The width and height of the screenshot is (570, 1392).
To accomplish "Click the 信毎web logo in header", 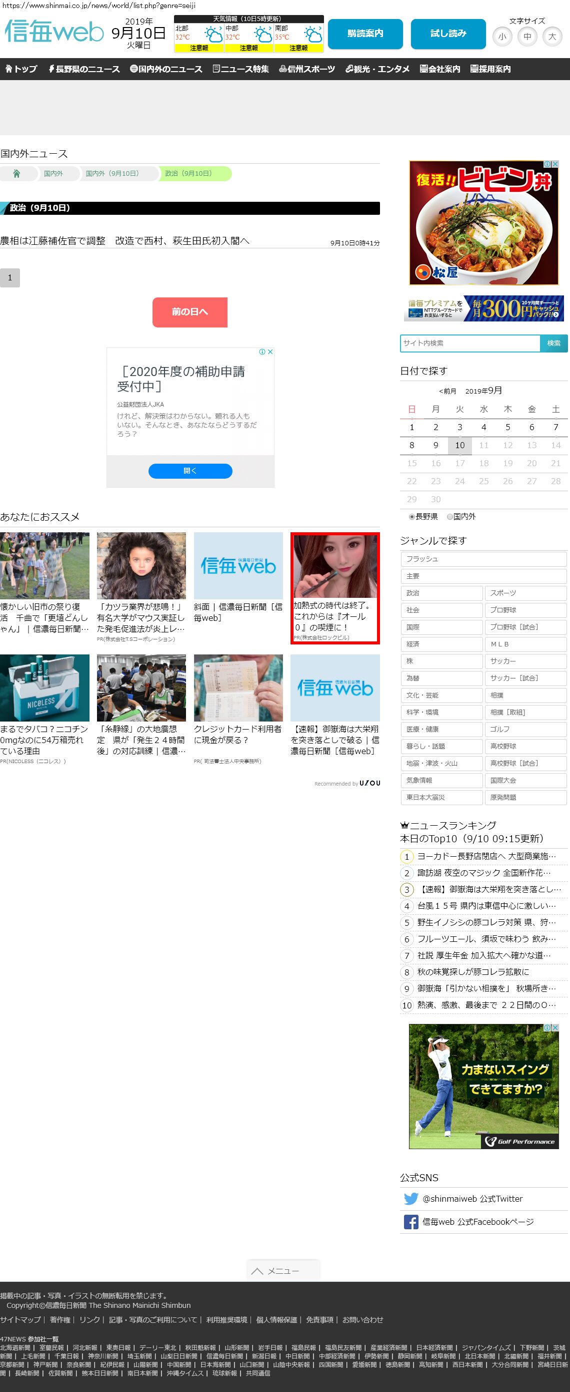I will tap(54, 33).
